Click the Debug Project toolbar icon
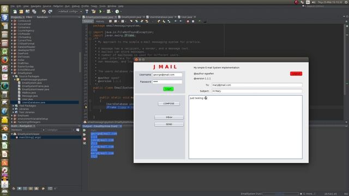Screen dimensions: 349x196 tap(109, 11)
